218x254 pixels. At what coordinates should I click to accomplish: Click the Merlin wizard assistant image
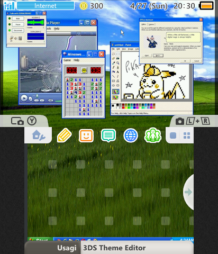[151, 42]
